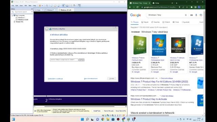Click the Windows 7 Ultimate black box thumbnail

tap(178, 45)
